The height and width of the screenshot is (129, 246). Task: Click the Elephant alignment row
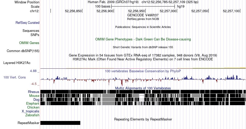(143, 103)
